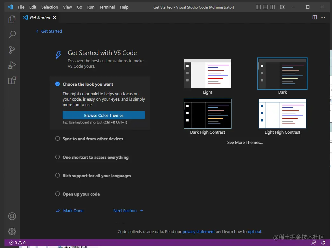Expand One shortcut to access everything
Viewport: 332px width, 248px height.
click(x=95, y=157)
